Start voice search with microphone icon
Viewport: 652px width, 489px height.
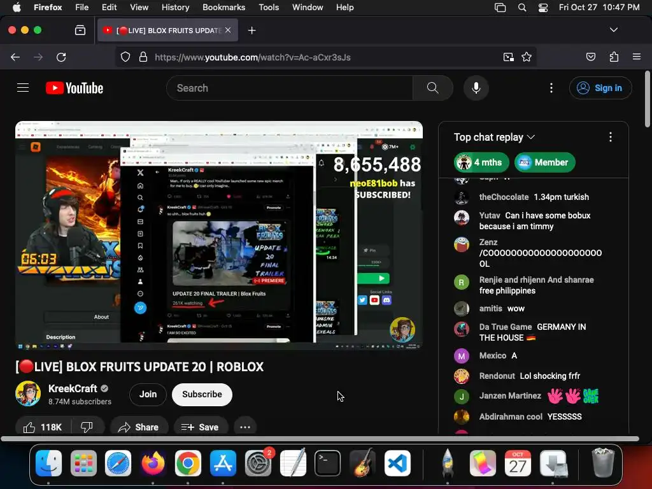tap(476, 88)
